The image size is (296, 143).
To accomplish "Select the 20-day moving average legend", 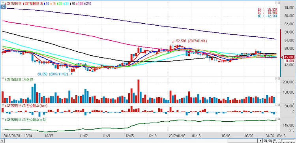I will pyautogui.click(x=60, y=4).
